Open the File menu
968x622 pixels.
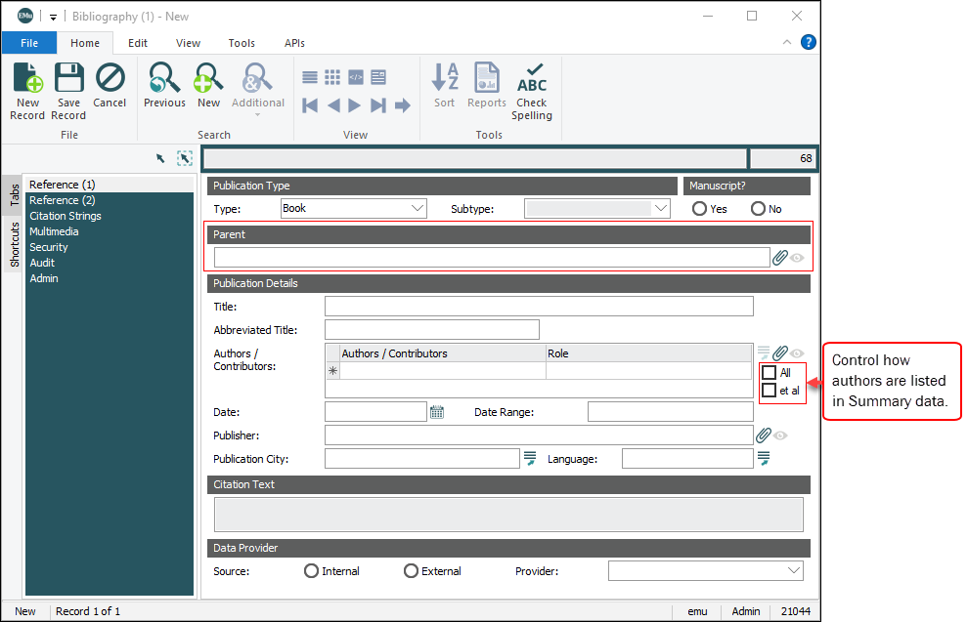pyautogui.click(x=29, y=43)
